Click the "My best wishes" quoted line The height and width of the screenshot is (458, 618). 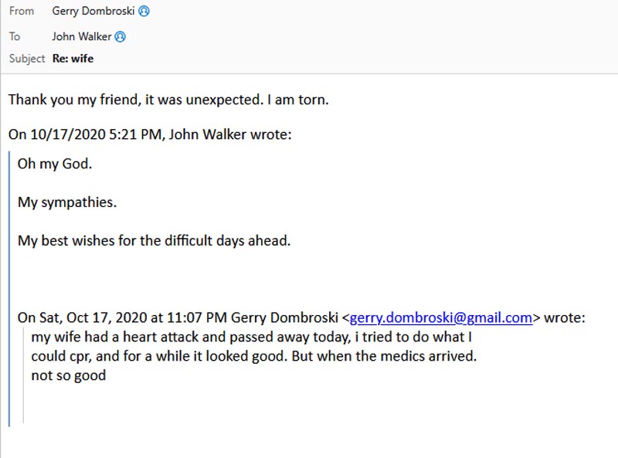(154, 240)
